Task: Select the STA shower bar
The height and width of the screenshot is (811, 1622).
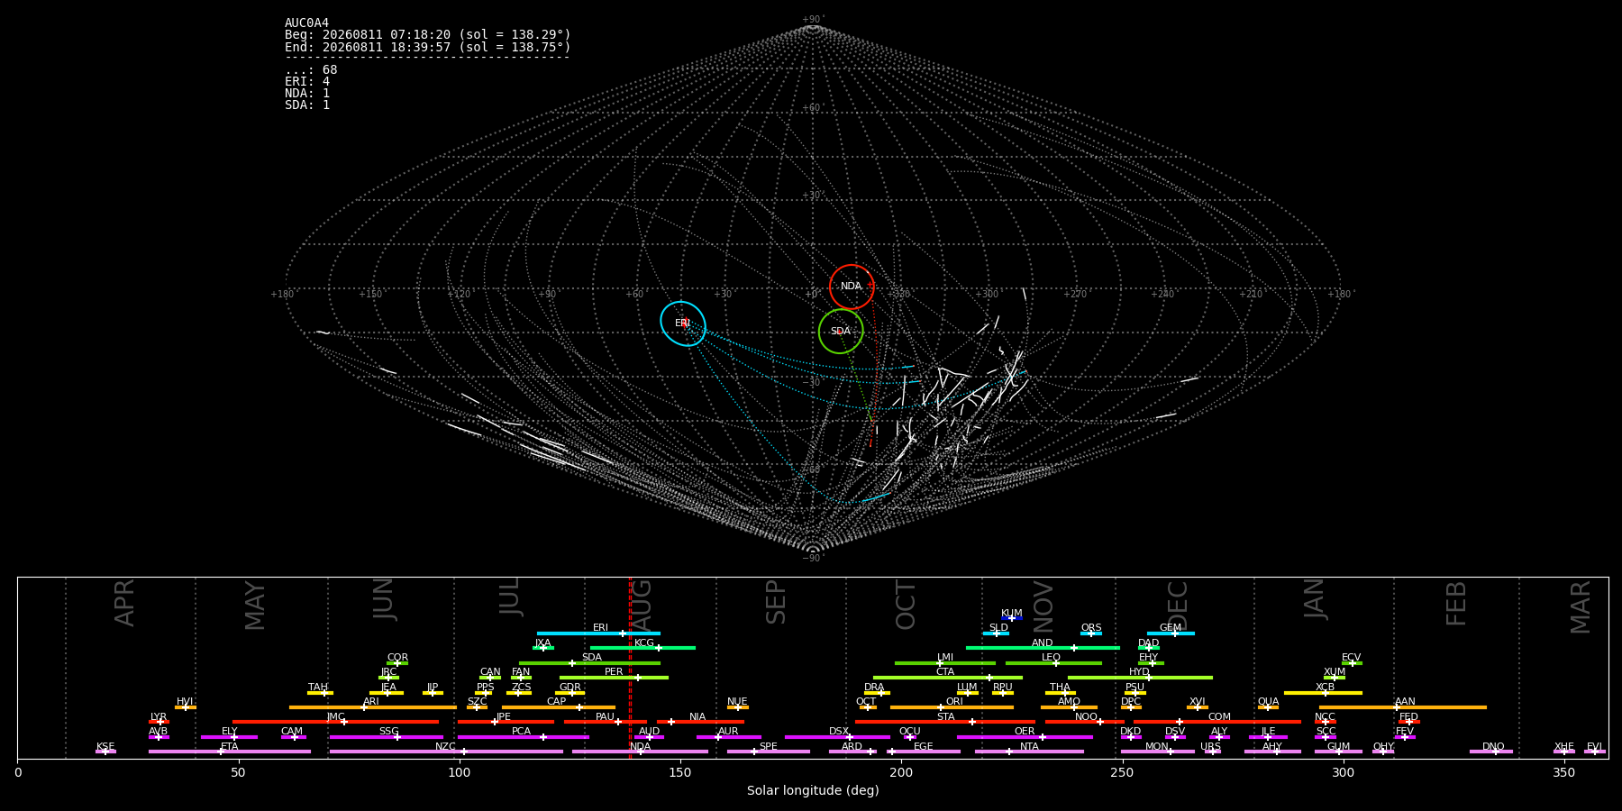Action: click(x=945, y=722)
